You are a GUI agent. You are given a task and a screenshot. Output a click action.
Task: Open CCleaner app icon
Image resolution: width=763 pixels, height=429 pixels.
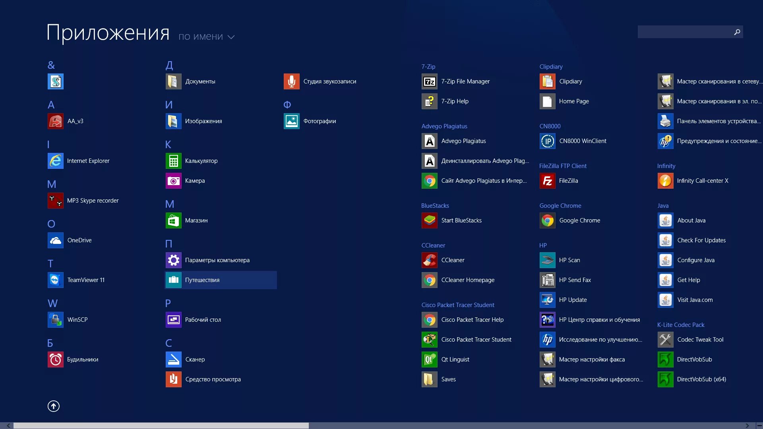click(x=429, y=260)
